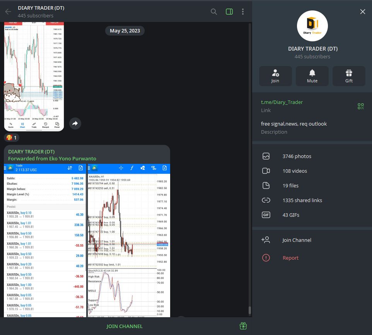Click the forward arrow beside chart image
Screen dimensions: 372x335
pos(75,123)
